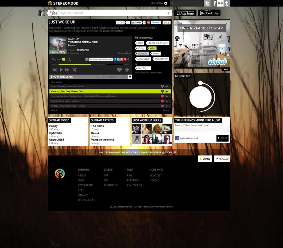Tag this song as melancholy

click(x=161, y=59)
